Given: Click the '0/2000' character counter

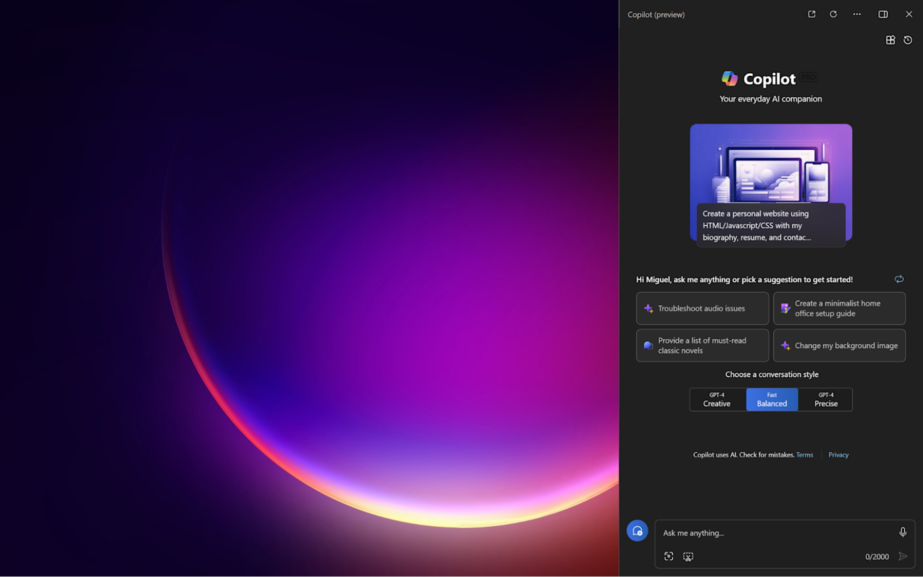Looking at the screenshot, I should 877,557.
